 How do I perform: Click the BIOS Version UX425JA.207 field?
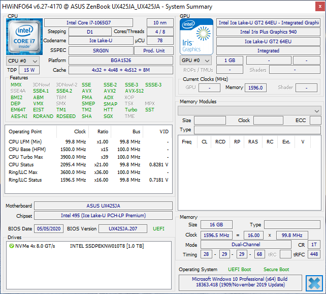123,228
